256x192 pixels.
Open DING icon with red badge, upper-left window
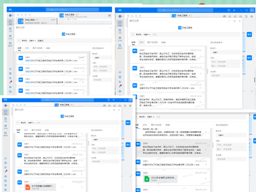[x=11, y=82]
